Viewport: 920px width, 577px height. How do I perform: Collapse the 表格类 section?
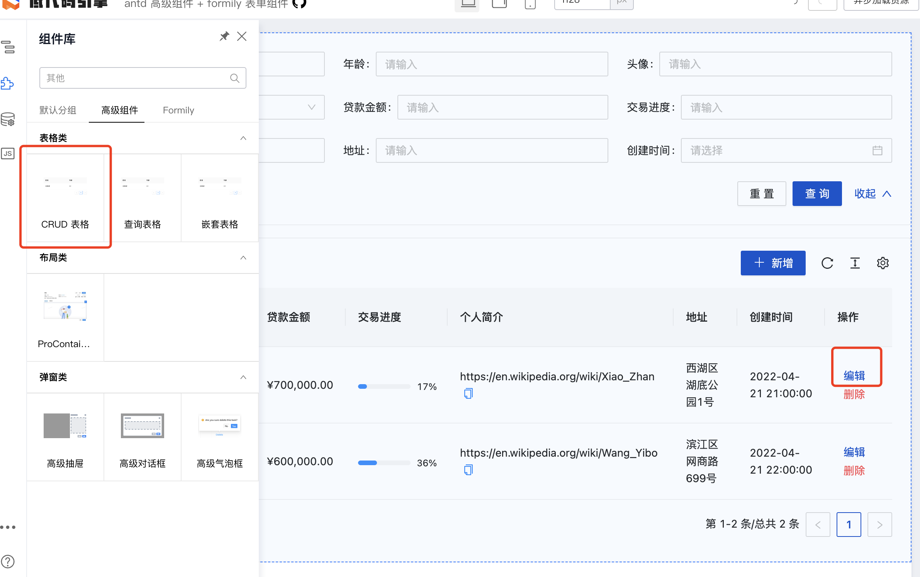coord(243,138)
